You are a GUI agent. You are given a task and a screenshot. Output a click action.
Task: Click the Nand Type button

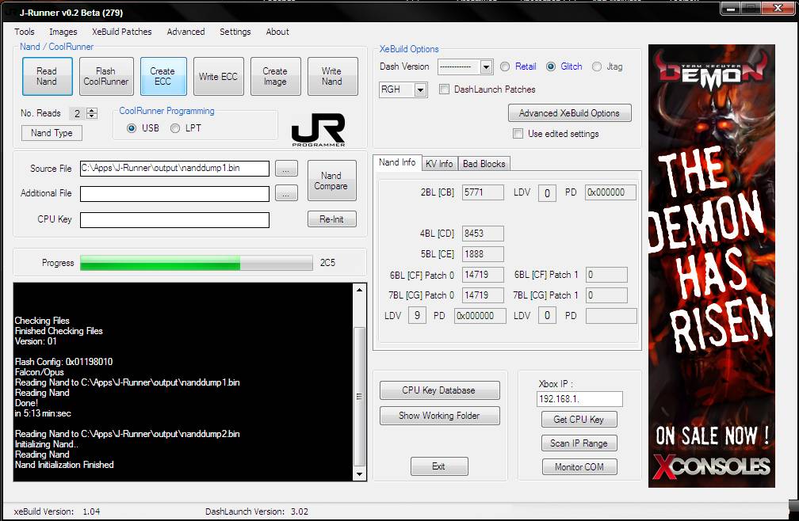52,133
